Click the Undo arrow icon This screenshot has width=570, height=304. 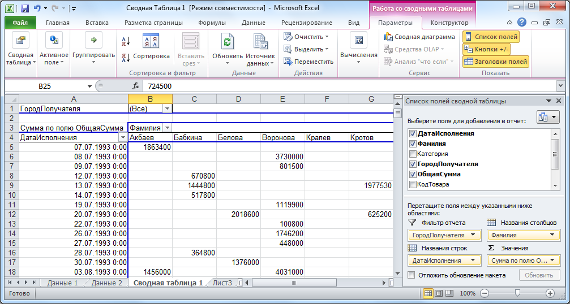[x=37, y=7]
